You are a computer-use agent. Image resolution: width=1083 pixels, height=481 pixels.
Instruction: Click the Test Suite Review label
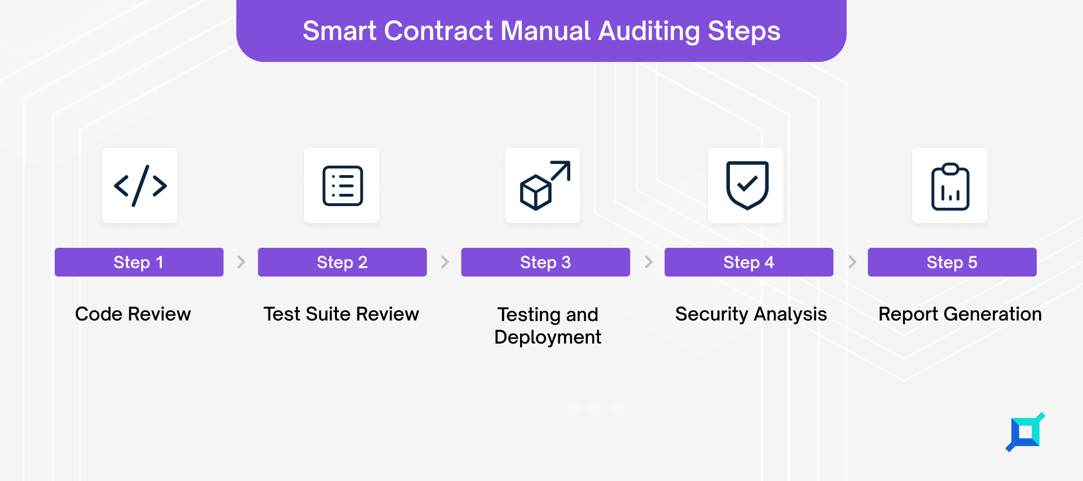(x=341, y=314)
